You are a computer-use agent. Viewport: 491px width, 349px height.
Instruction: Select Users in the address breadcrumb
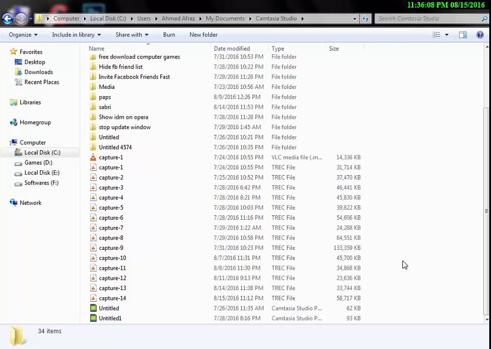pos(144,19)
